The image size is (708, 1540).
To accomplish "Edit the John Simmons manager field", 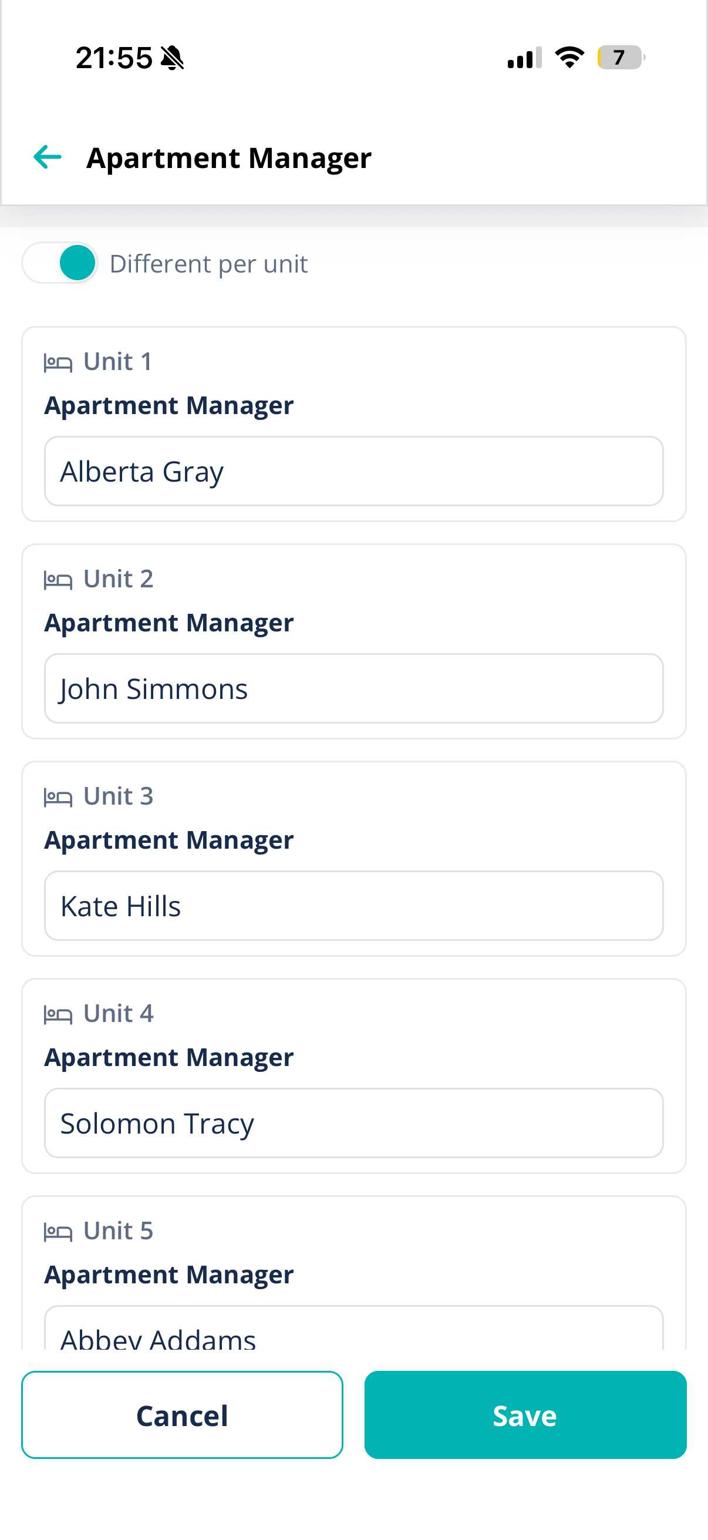I will 353,688.
